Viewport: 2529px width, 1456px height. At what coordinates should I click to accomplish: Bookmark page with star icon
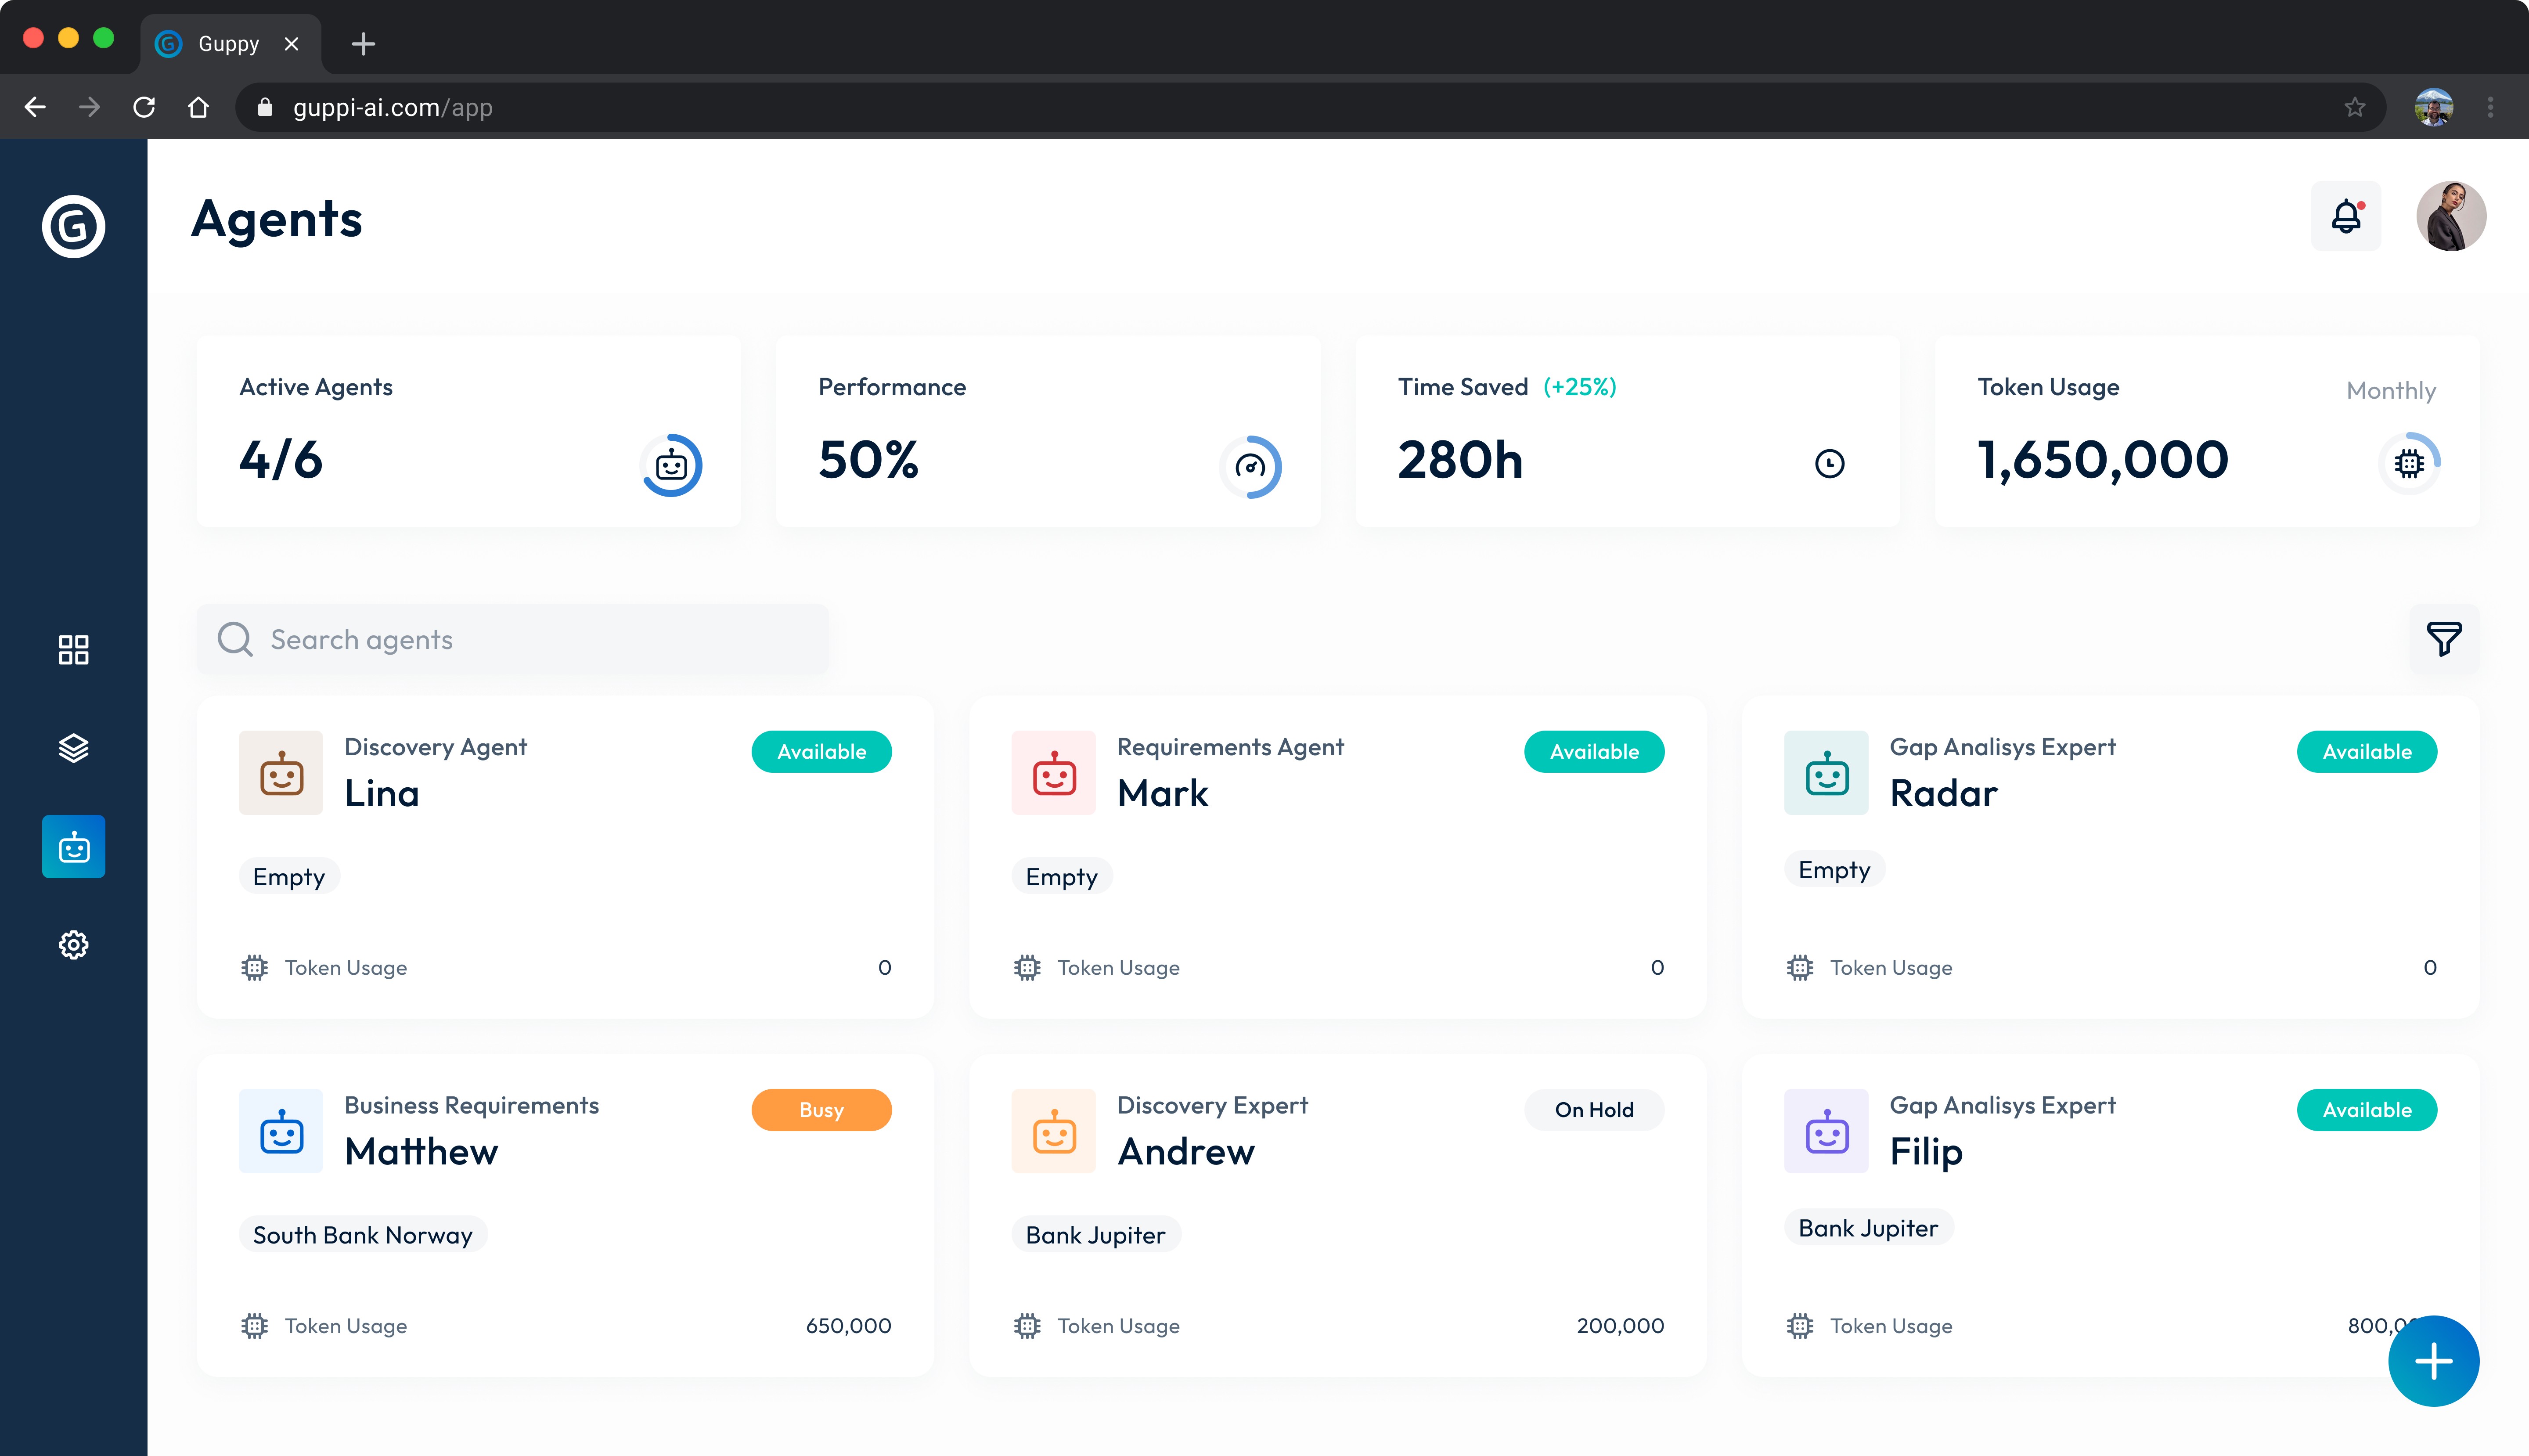tap(2355, 107)
